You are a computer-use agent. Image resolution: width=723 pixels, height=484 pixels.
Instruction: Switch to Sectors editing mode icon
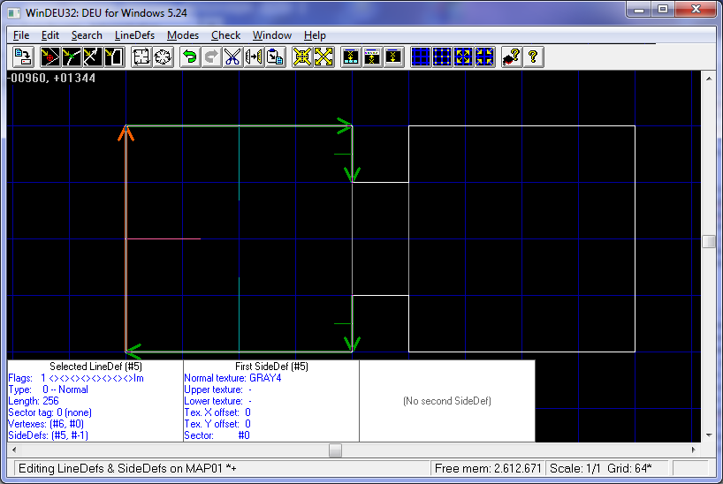tap(114, 57)
